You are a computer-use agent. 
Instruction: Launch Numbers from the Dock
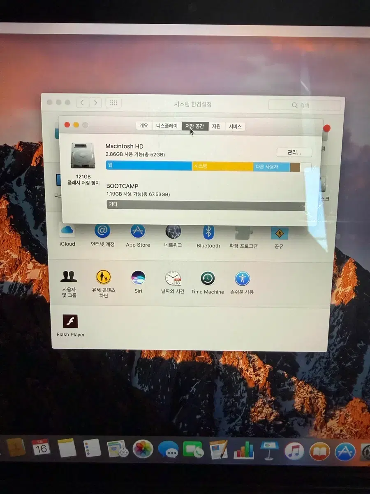[x=244, y=451]
